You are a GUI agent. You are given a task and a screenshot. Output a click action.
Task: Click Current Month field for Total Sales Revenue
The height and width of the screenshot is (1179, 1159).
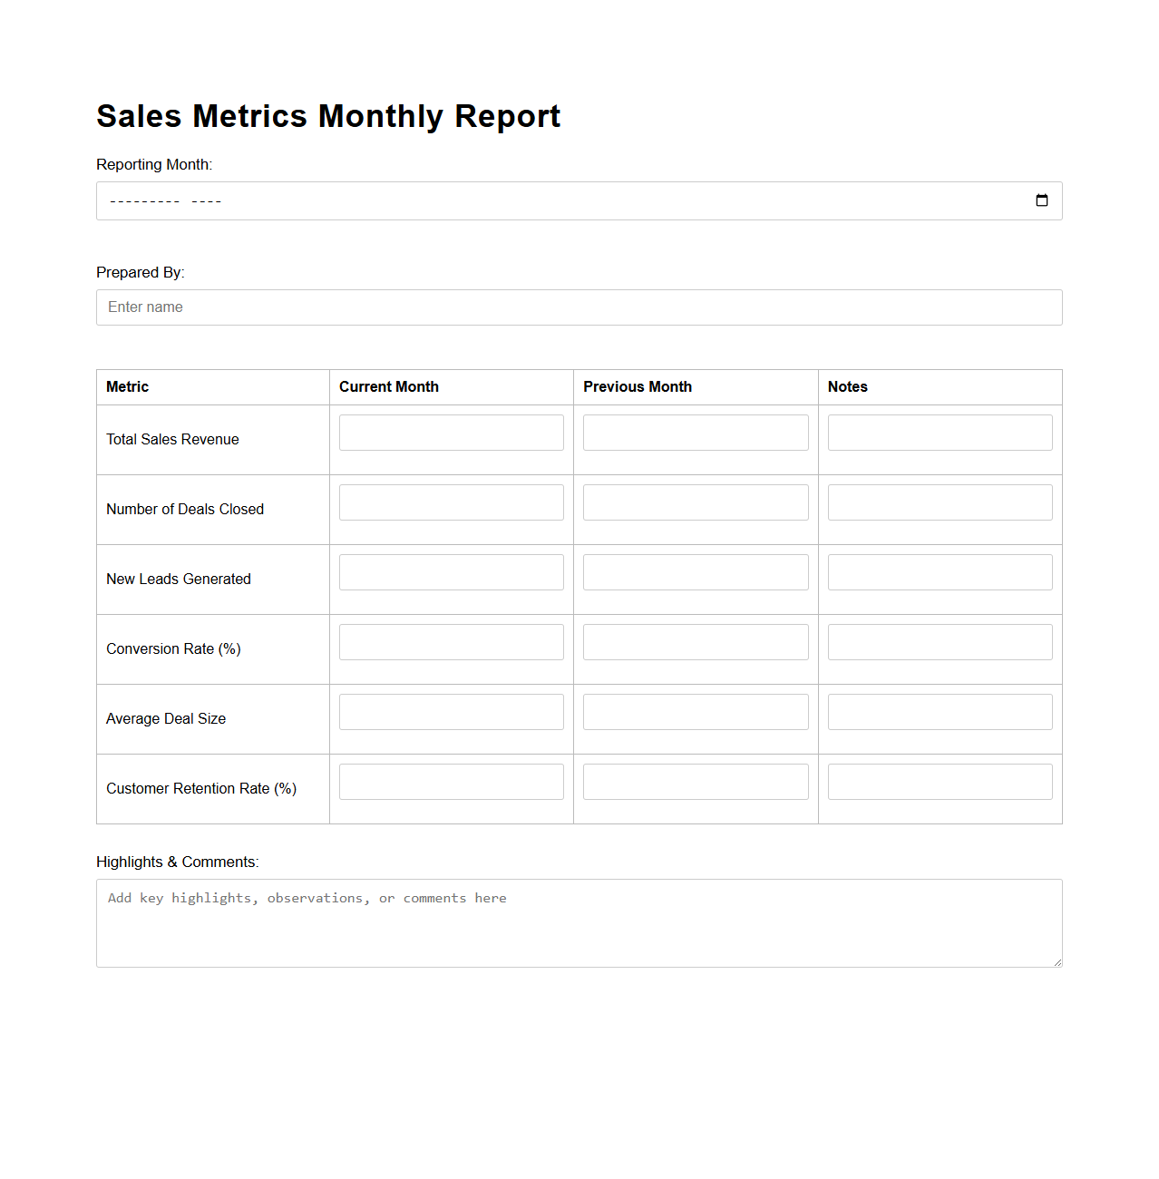[x=451, y=433]
